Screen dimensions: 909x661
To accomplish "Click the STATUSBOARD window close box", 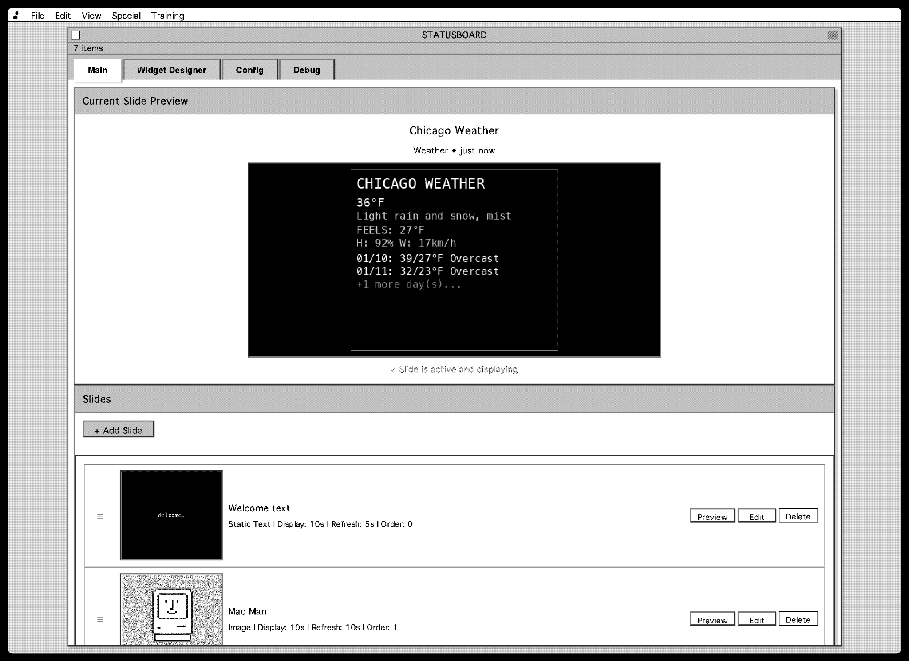I will pyautogui.click(x=76, y=35).
